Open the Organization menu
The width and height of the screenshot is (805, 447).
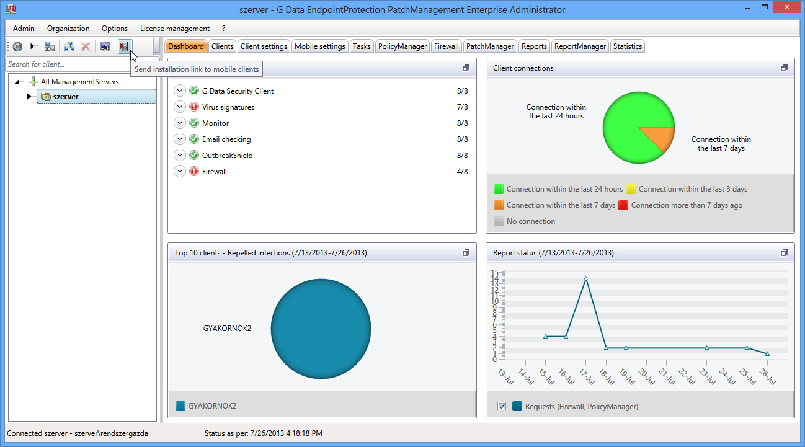point(68,29)
